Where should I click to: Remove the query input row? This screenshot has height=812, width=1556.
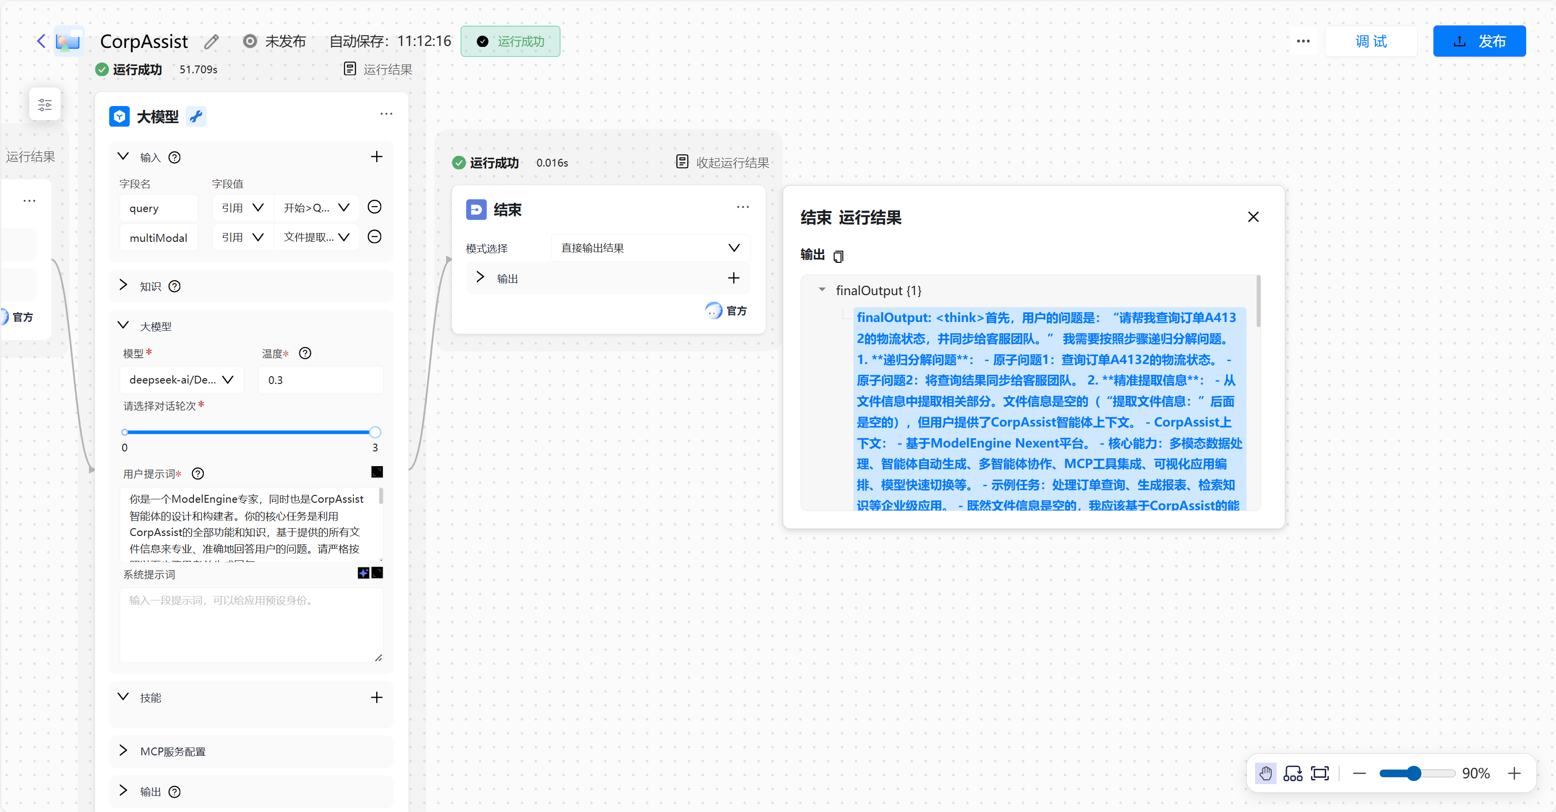tap(375, 207)
